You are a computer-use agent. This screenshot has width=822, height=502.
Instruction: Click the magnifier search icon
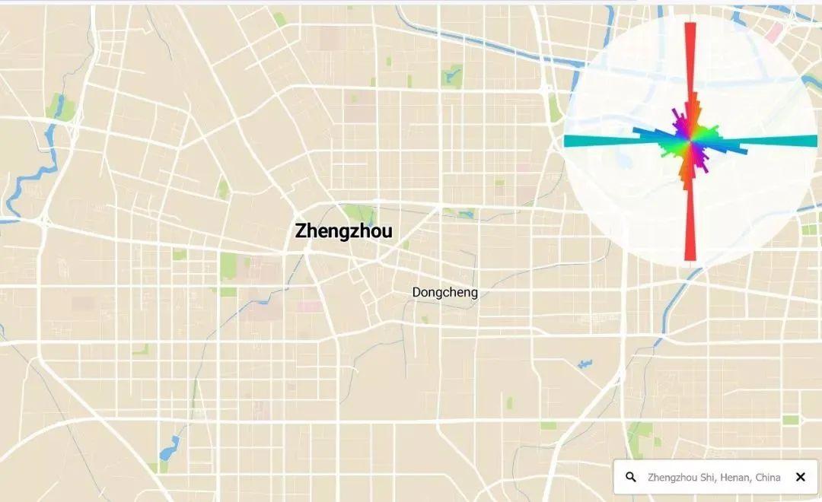point(631,477)
